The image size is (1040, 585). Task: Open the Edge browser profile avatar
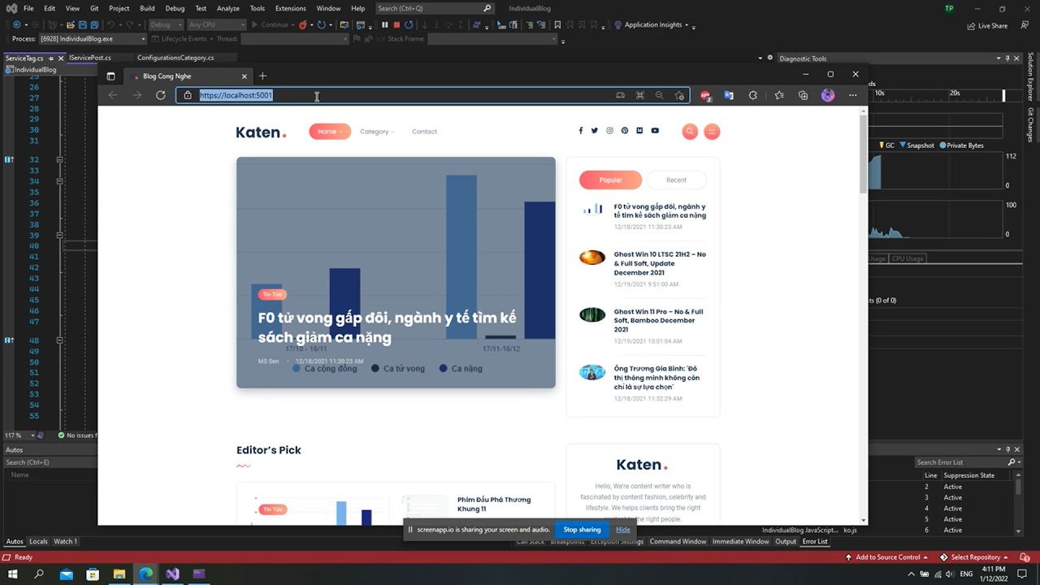tap(828, 95)
